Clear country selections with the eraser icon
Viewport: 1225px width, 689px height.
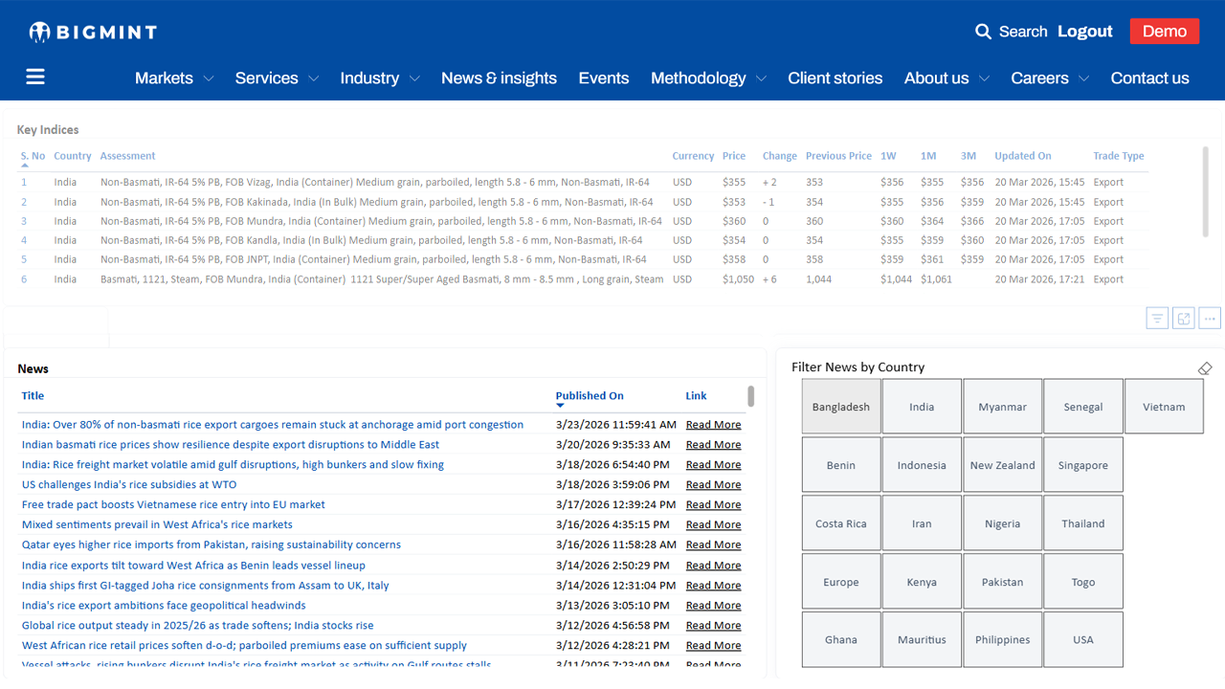1205,368
